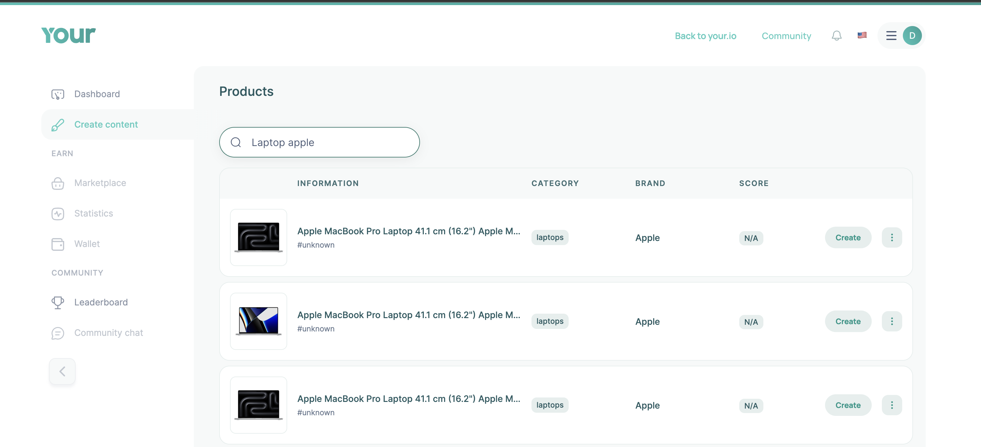981x447 pixels.
Task: Create content for the second MacBook Pro
Action: pos(848,322)
